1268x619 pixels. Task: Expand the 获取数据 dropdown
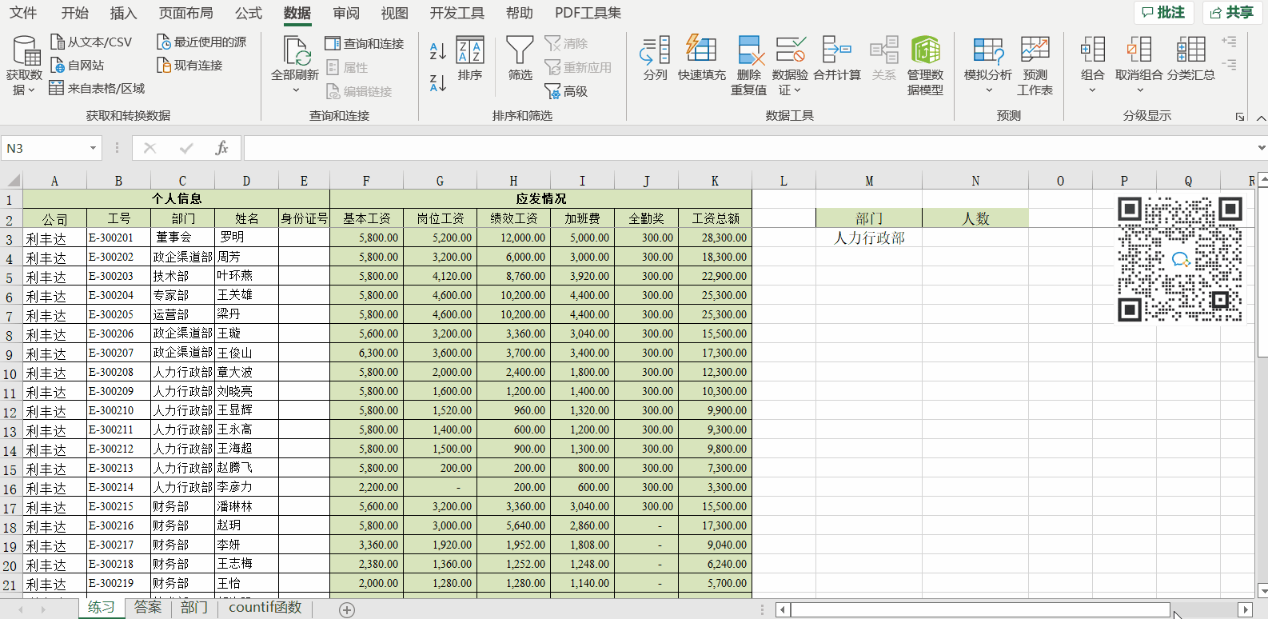point(24,90)
